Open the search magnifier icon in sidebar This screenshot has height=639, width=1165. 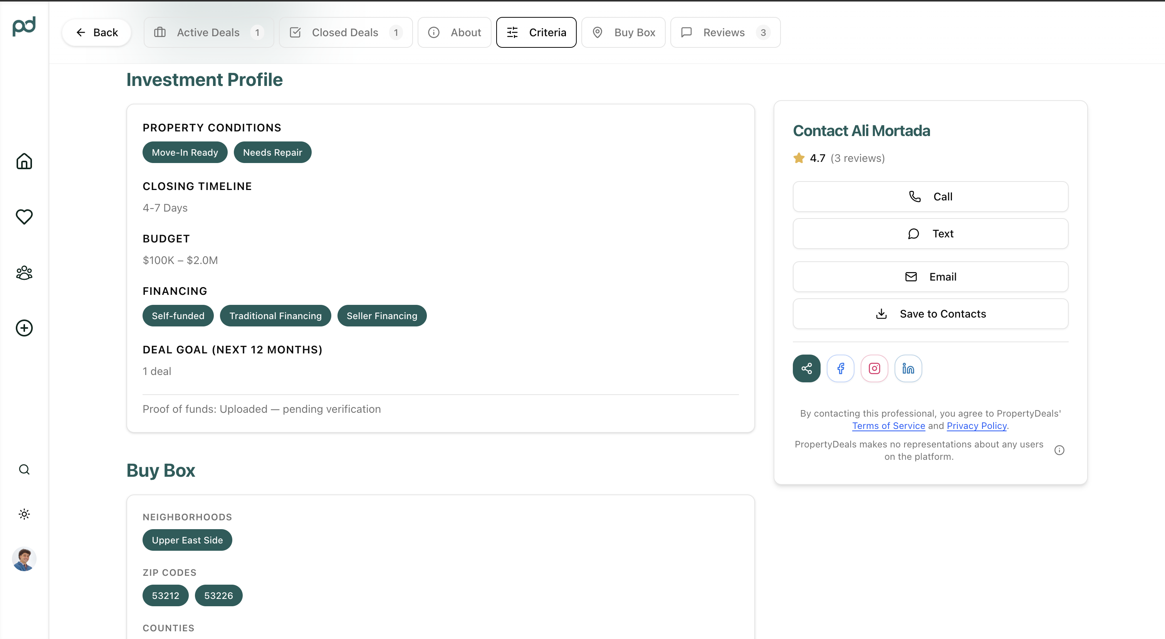(24, 469)
